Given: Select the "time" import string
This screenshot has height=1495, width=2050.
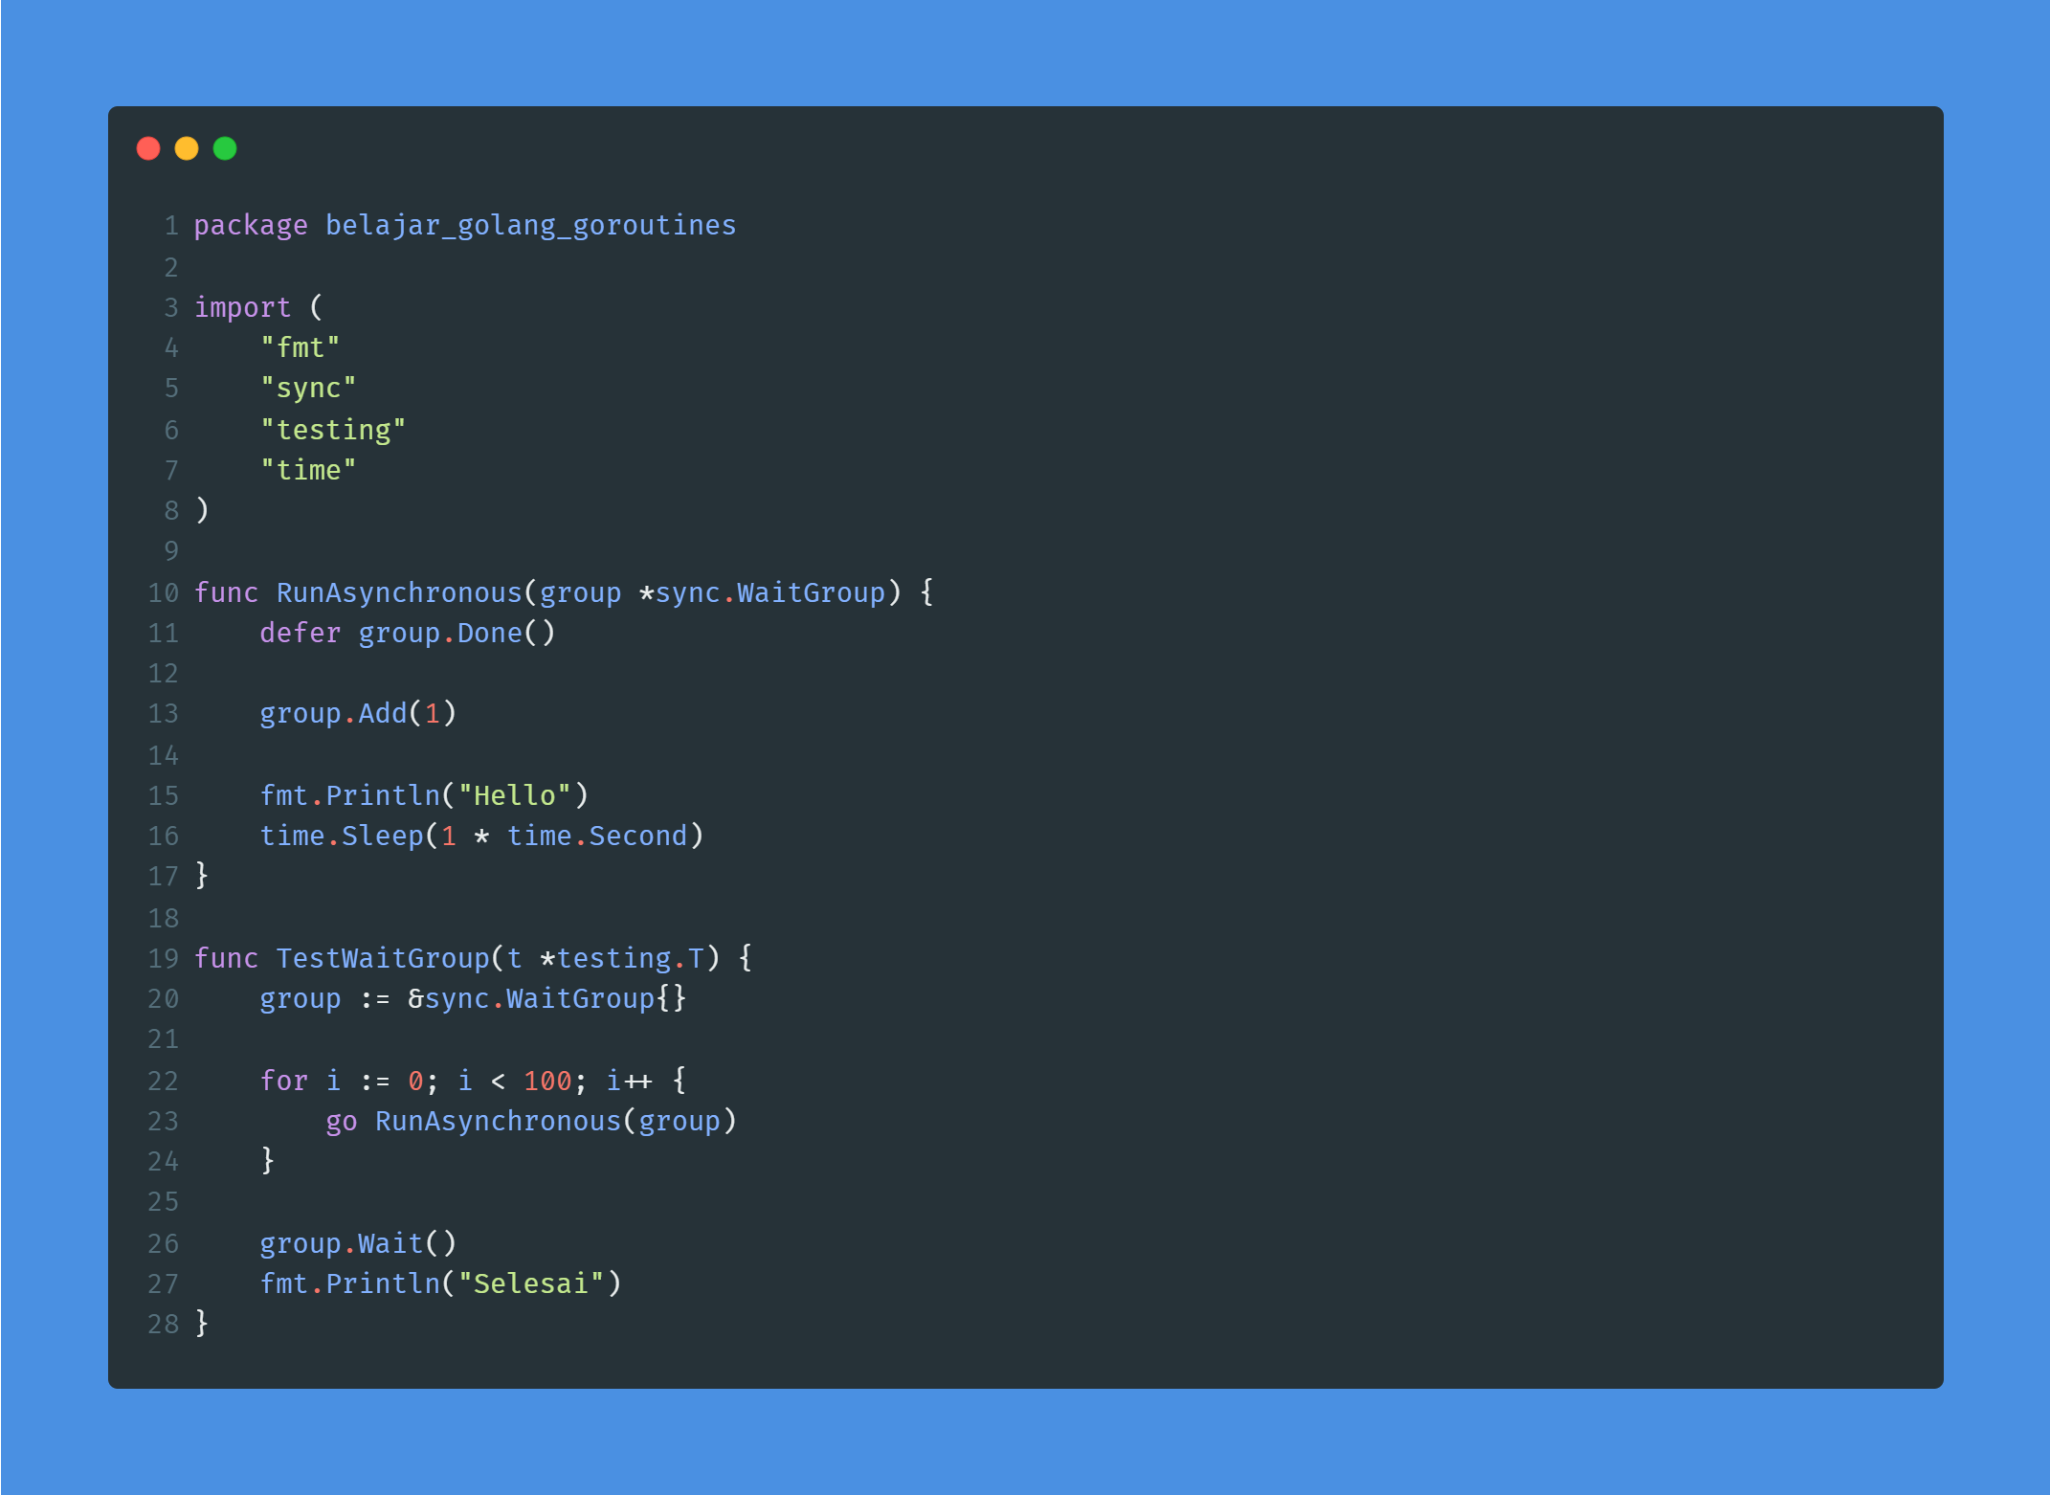Looking at the screenshot, I should (308, 470).
